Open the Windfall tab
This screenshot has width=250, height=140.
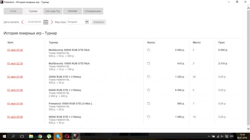coord(72,11)
